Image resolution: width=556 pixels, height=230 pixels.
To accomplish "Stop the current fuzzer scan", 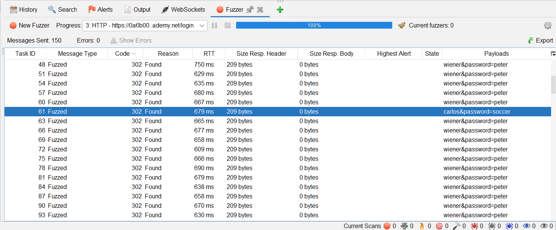I will 227,26.
